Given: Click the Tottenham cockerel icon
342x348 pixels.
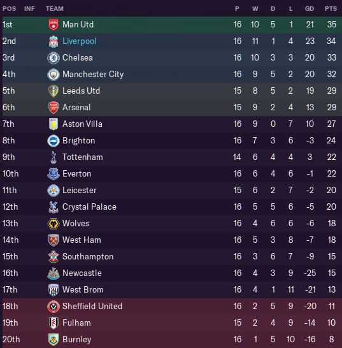Looking at the screenshot, I should pos(53,157).
